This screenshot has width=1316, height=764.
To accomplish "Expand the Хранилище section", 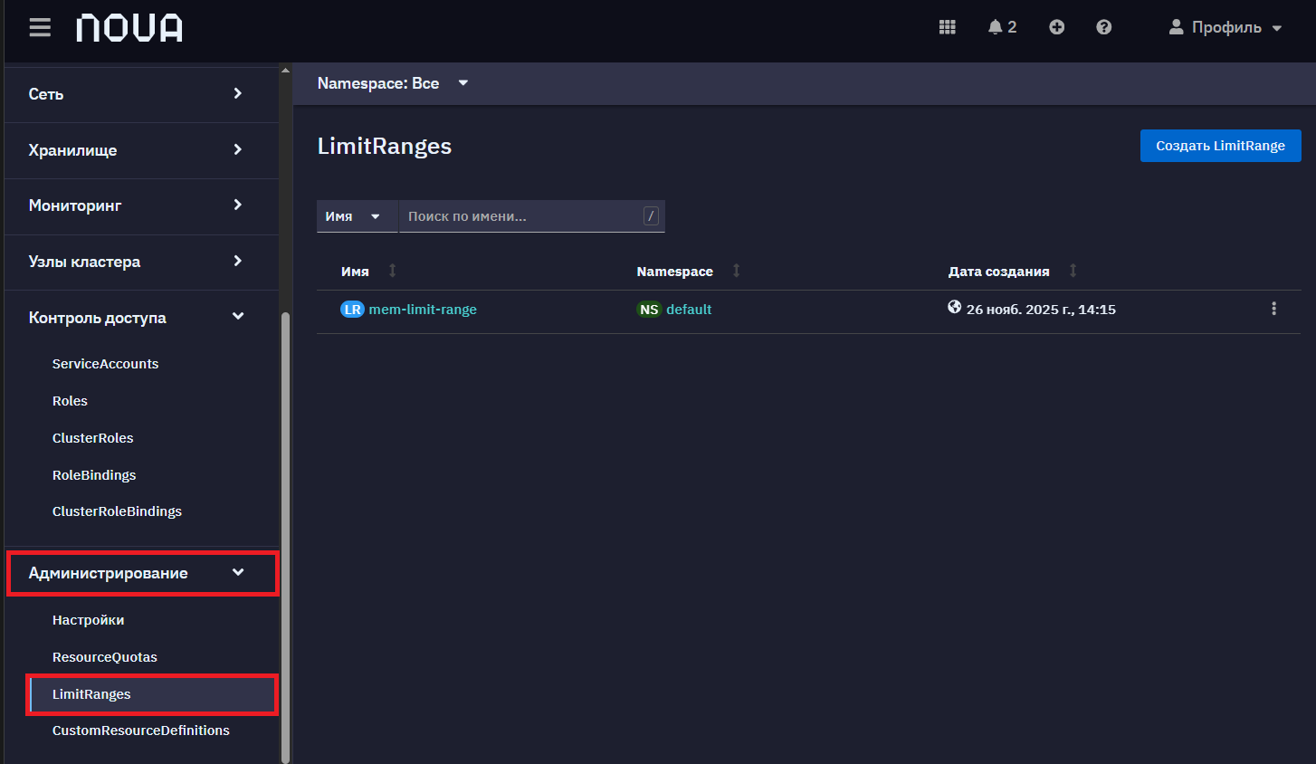I will pos(141,150).
